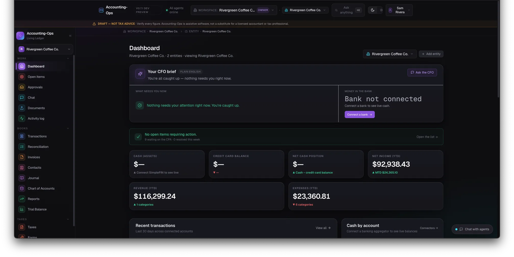Click the draft warning triangle icon
Viewport: 514px width, 257px height.
[x=94, y=24]
